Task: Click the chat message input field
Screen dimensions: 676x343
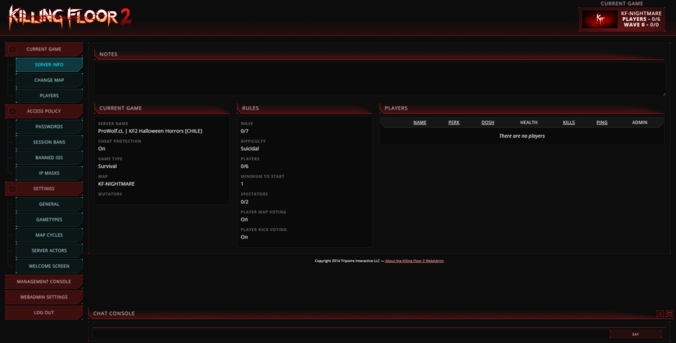Action: pos(351,334)
